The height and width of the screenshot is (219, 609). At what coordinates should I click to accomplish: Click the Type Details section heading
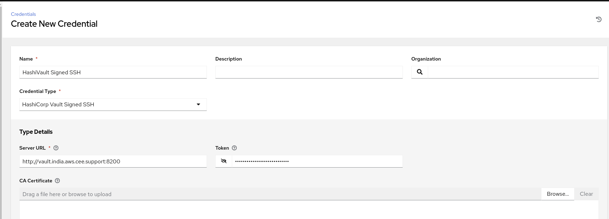[x=36, y=132]
